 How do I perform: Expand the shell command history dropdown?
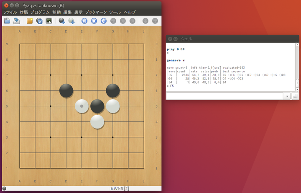click(287, 96)
